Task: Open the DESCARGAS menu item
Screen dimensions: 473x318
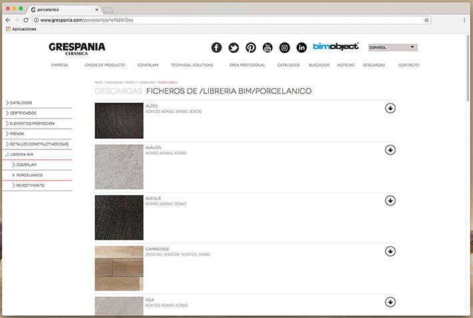Action: (374, 65)
